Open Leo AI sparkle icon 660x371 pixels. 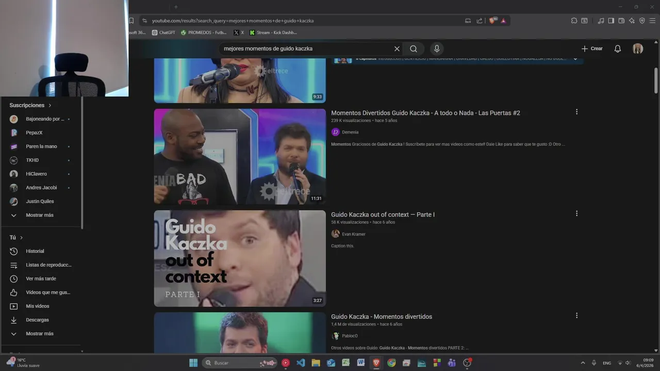pos(632,21)
